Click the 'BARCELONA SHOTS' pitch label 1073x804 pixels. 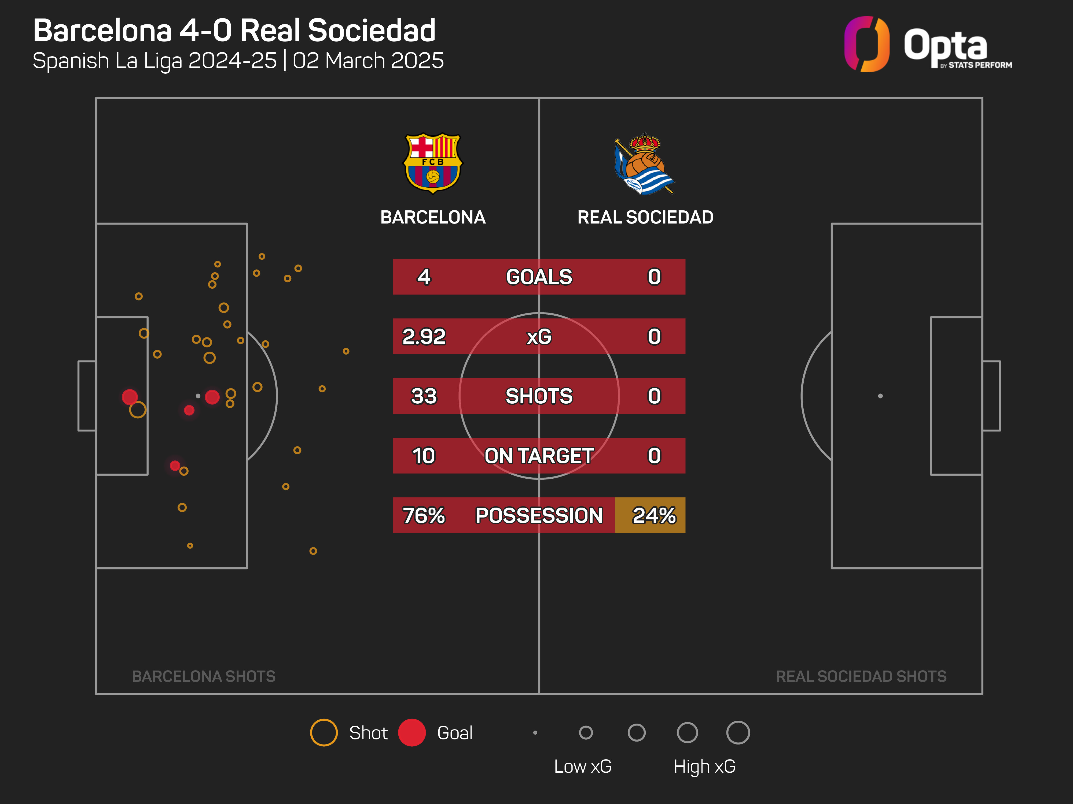(x=203, y=676)
